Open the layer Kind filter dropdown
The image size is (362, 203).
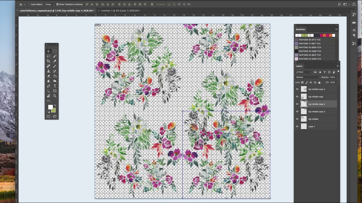click(x=304, y=72)
